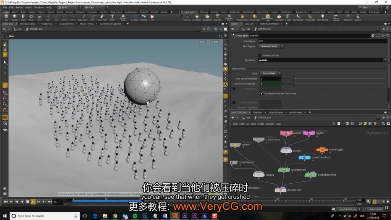Toggle the Auto Update mode in status bar
The width and height of the screenshot is (391, 220).
376,209
